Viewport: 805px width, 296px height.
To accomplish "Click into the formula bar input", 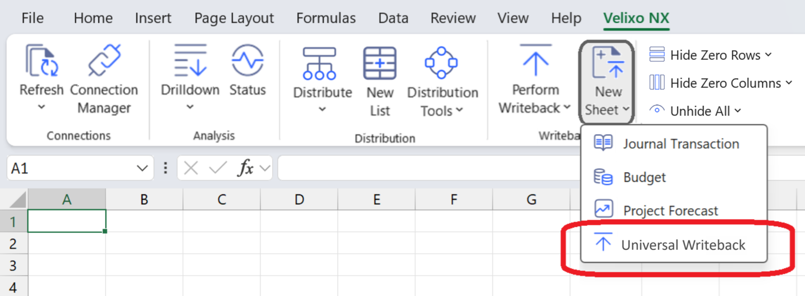I will tap(429, 168).
